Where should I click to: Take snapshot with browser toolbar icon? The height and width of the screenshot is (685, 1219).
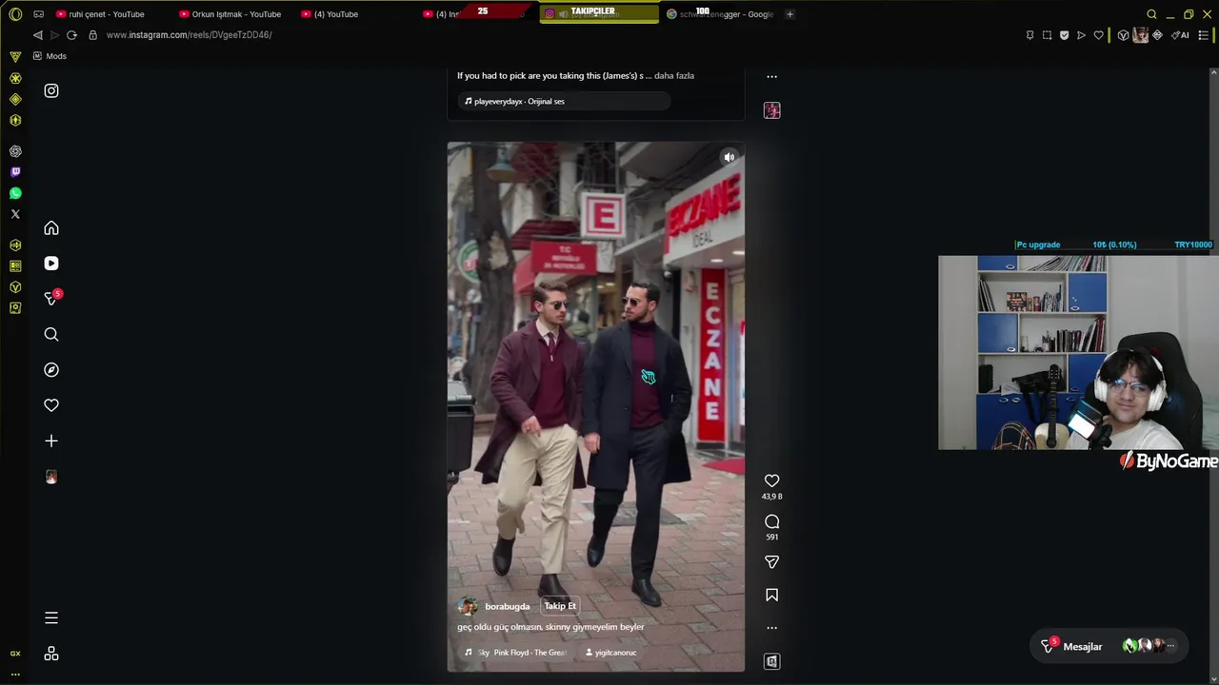click(x=1047, y=35)
